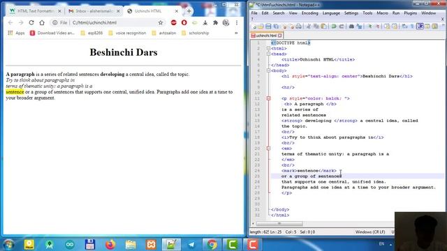Click Chrome Home button
Viewport: 447px width, 251px height.
(x=42, y=22)
